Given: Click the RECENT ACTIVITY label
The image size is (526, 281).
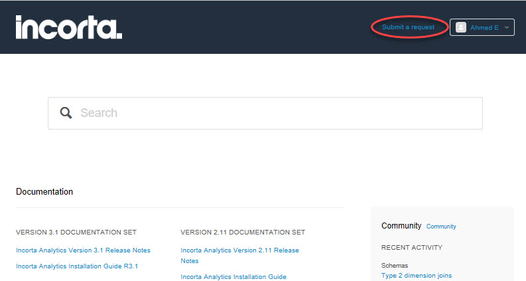Looking at the screenshot, I should pyautogui.click(x=412, y=248).
